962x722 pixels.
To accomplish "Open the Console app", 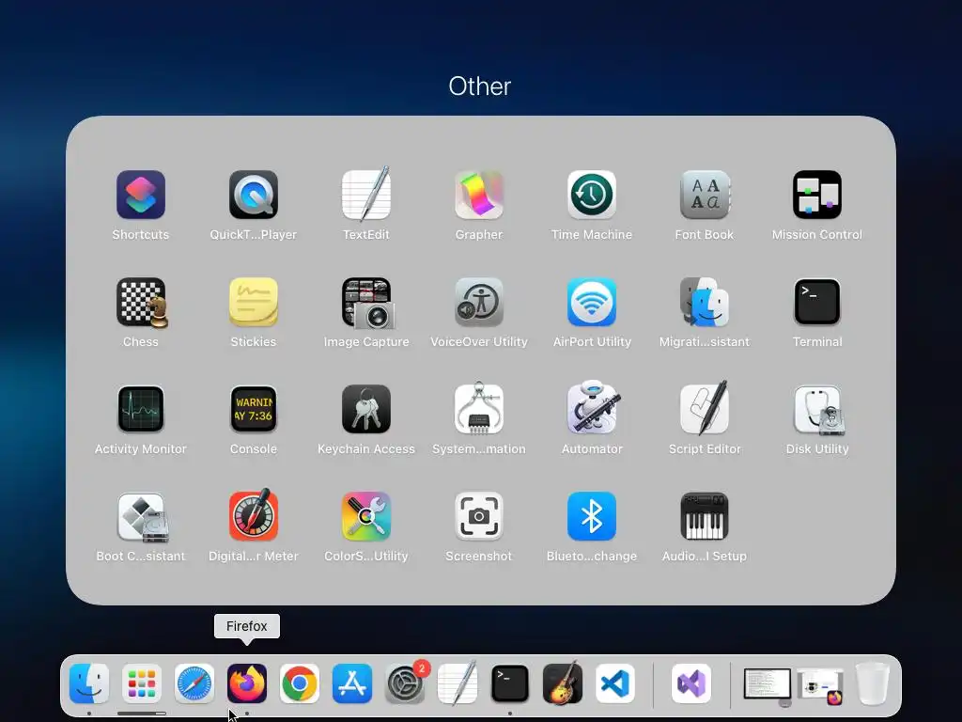I will pos(254,410).
